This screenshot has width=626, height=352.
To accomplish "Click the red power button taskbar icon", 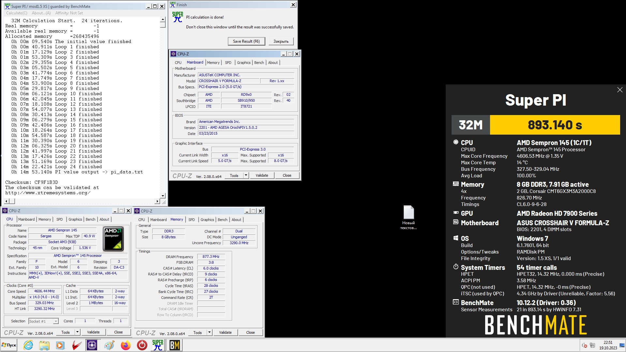I will click(x=142, y=345).
